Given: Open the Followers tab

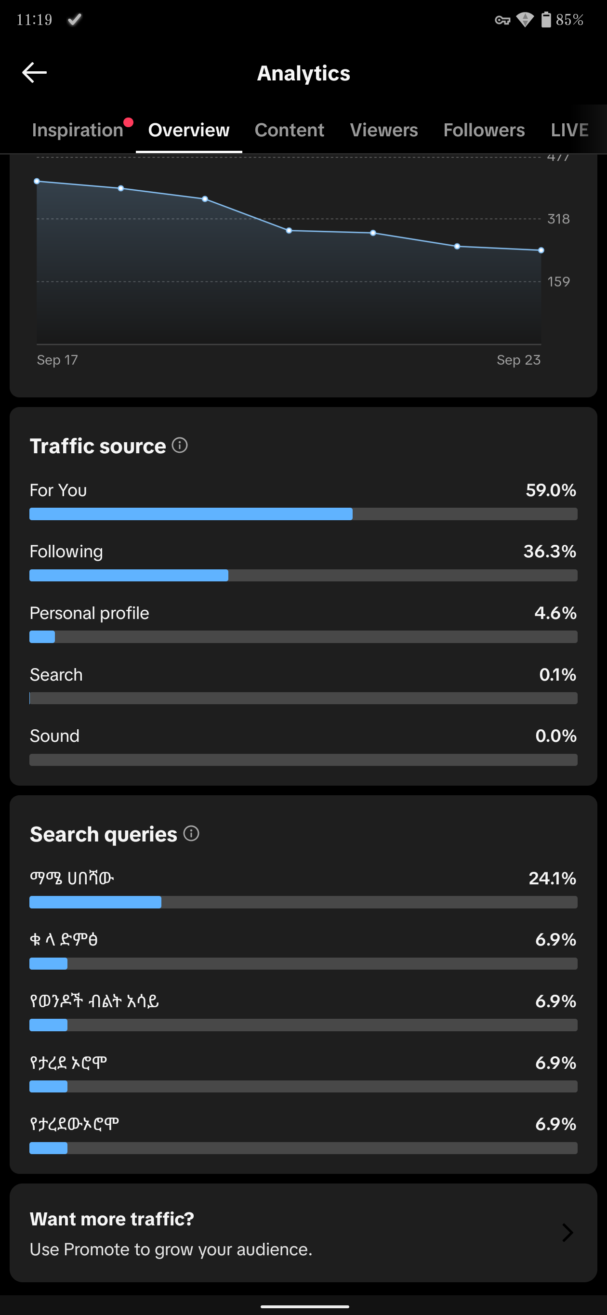Looking at the screenshot, I should click(484, 130).
